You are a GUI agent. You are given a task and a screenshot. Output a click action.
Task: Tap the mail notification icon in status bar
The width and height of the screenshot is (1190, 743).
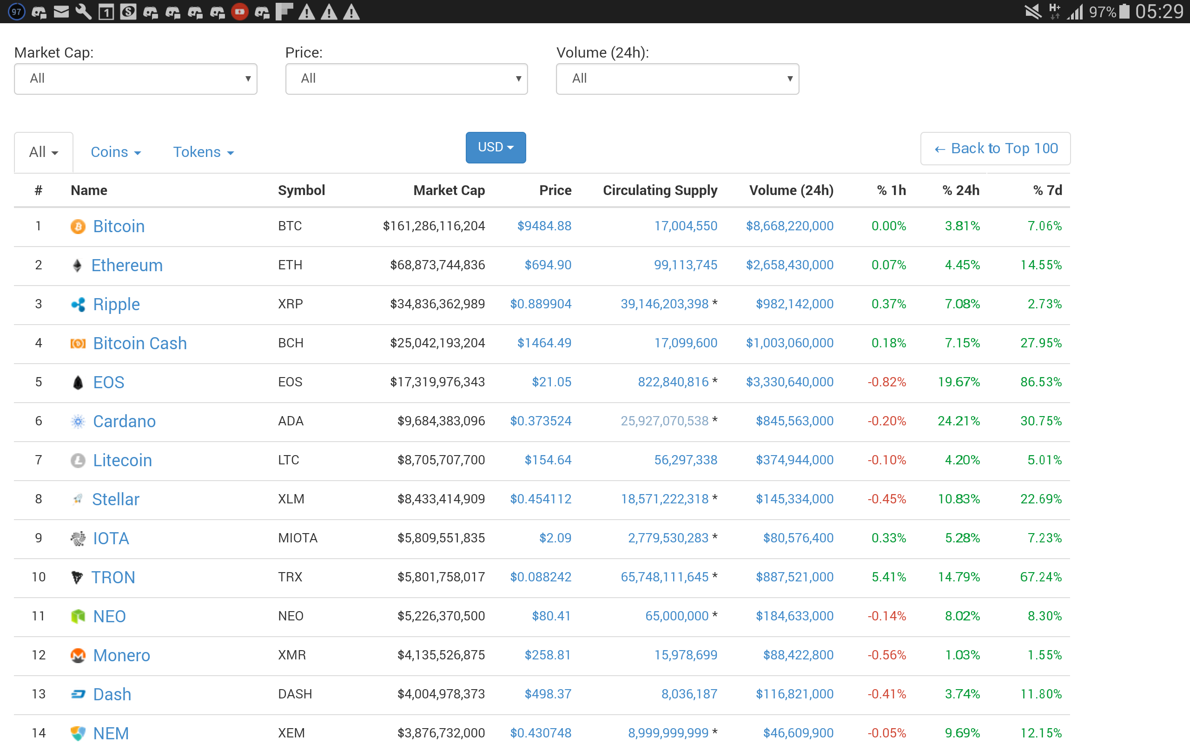(x=61, y=11)
